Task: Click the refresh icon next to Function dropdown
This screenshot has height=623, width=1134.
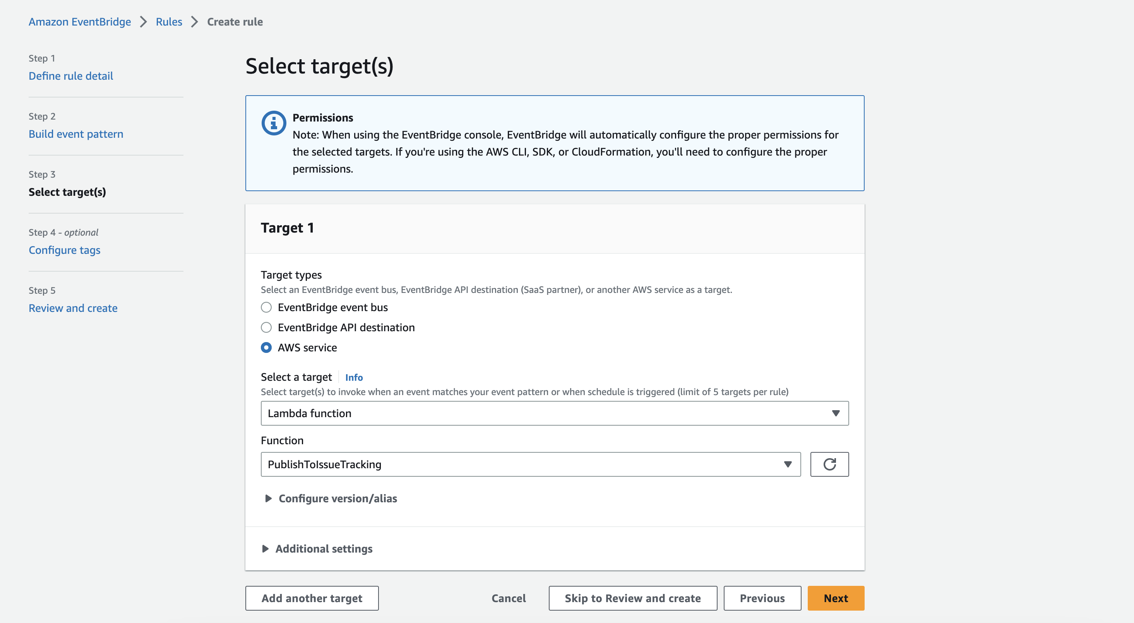Action: click(830, 464)
